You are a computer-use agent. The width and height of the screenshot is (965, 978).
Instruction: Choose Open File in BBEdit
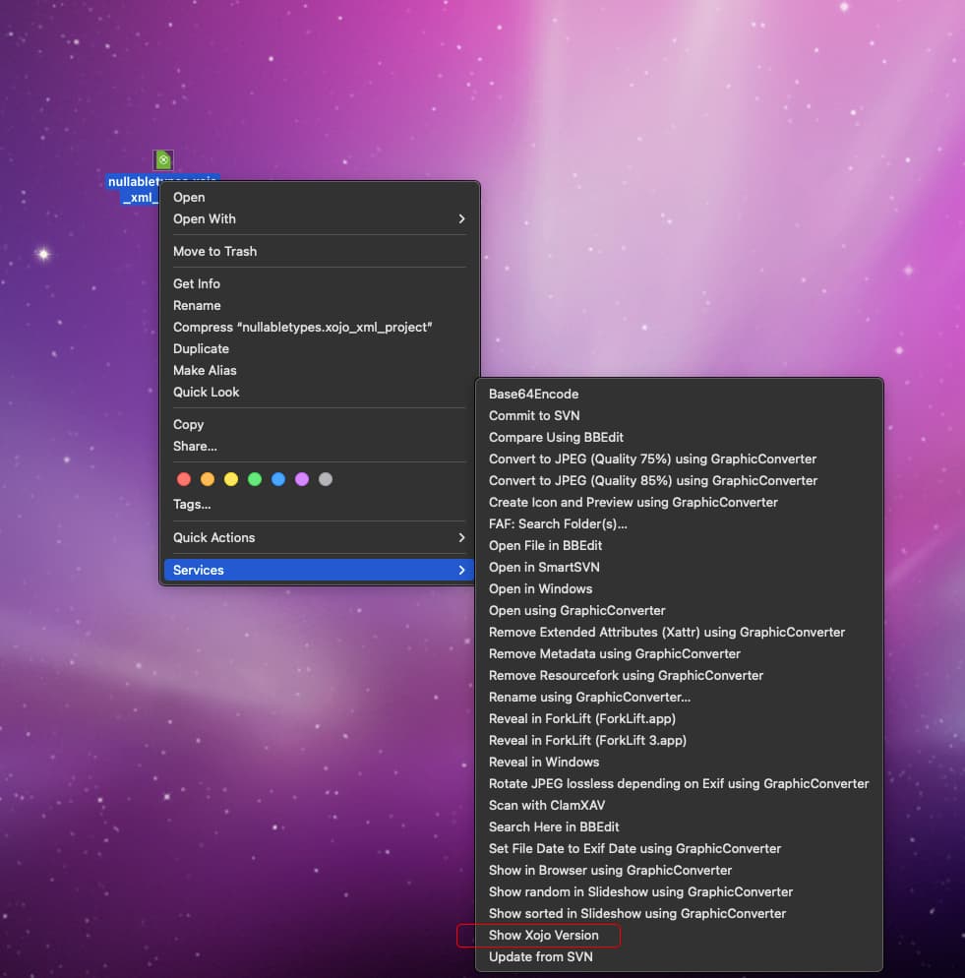pos(679,546)
